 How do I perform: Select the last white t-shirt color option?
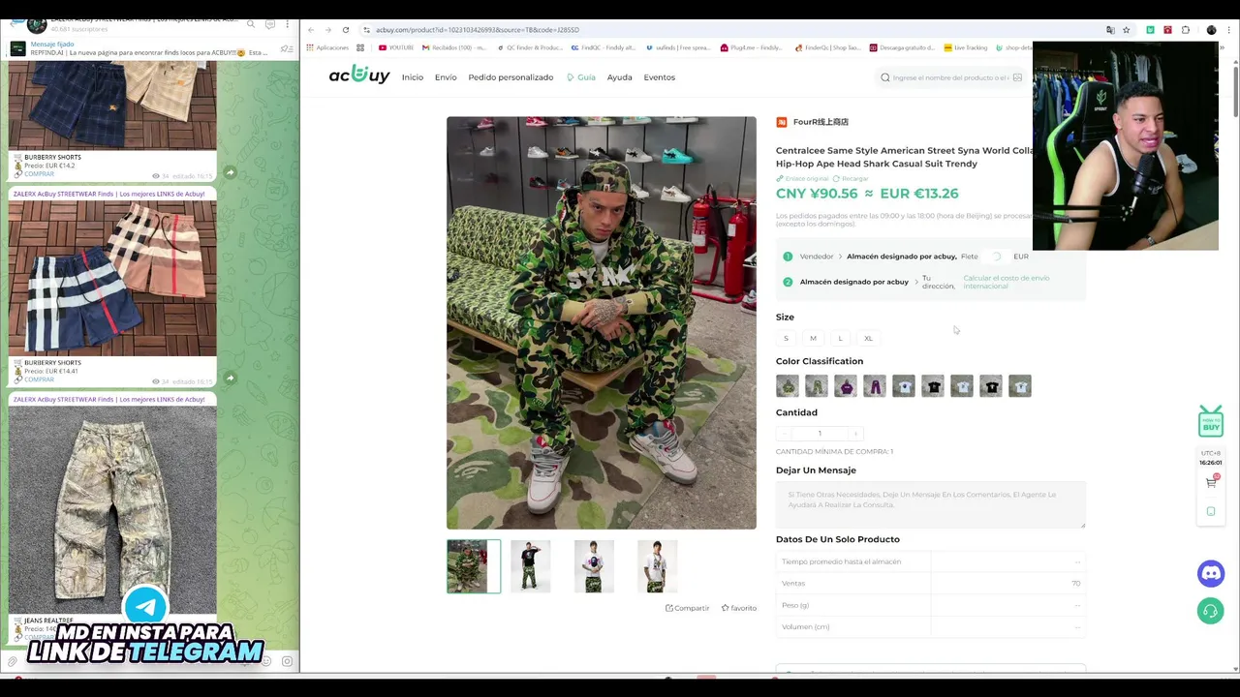1020,386
